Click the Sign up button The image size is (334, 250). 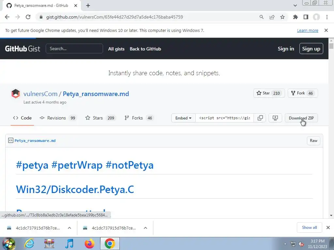(x=311, y=49)
